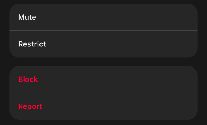
Task: Restrict this account
Action: click(x=32, y=44)
